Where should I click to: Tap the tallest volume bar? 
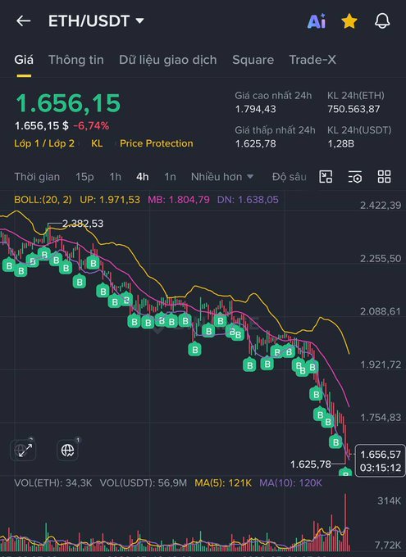pyautogui.click(x=345, y=523)
